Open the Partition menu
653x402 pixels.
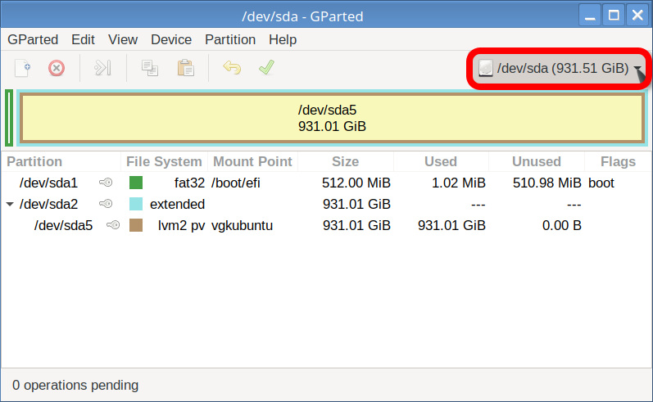230,39
